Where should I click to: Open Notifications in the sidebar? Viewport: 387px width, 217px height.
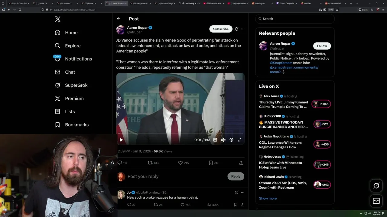coord(78,59)
